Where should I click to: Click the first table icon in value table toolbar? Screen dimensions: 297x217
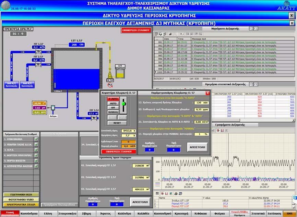[157, 194]
